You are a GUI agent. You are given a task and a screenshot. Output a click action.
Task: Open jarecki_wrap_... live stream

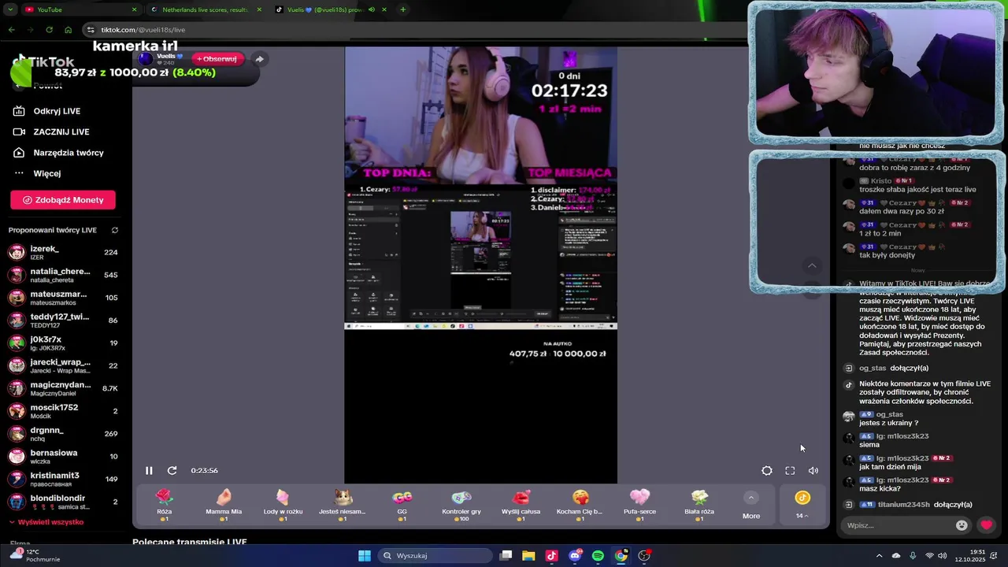click(63, 365)
